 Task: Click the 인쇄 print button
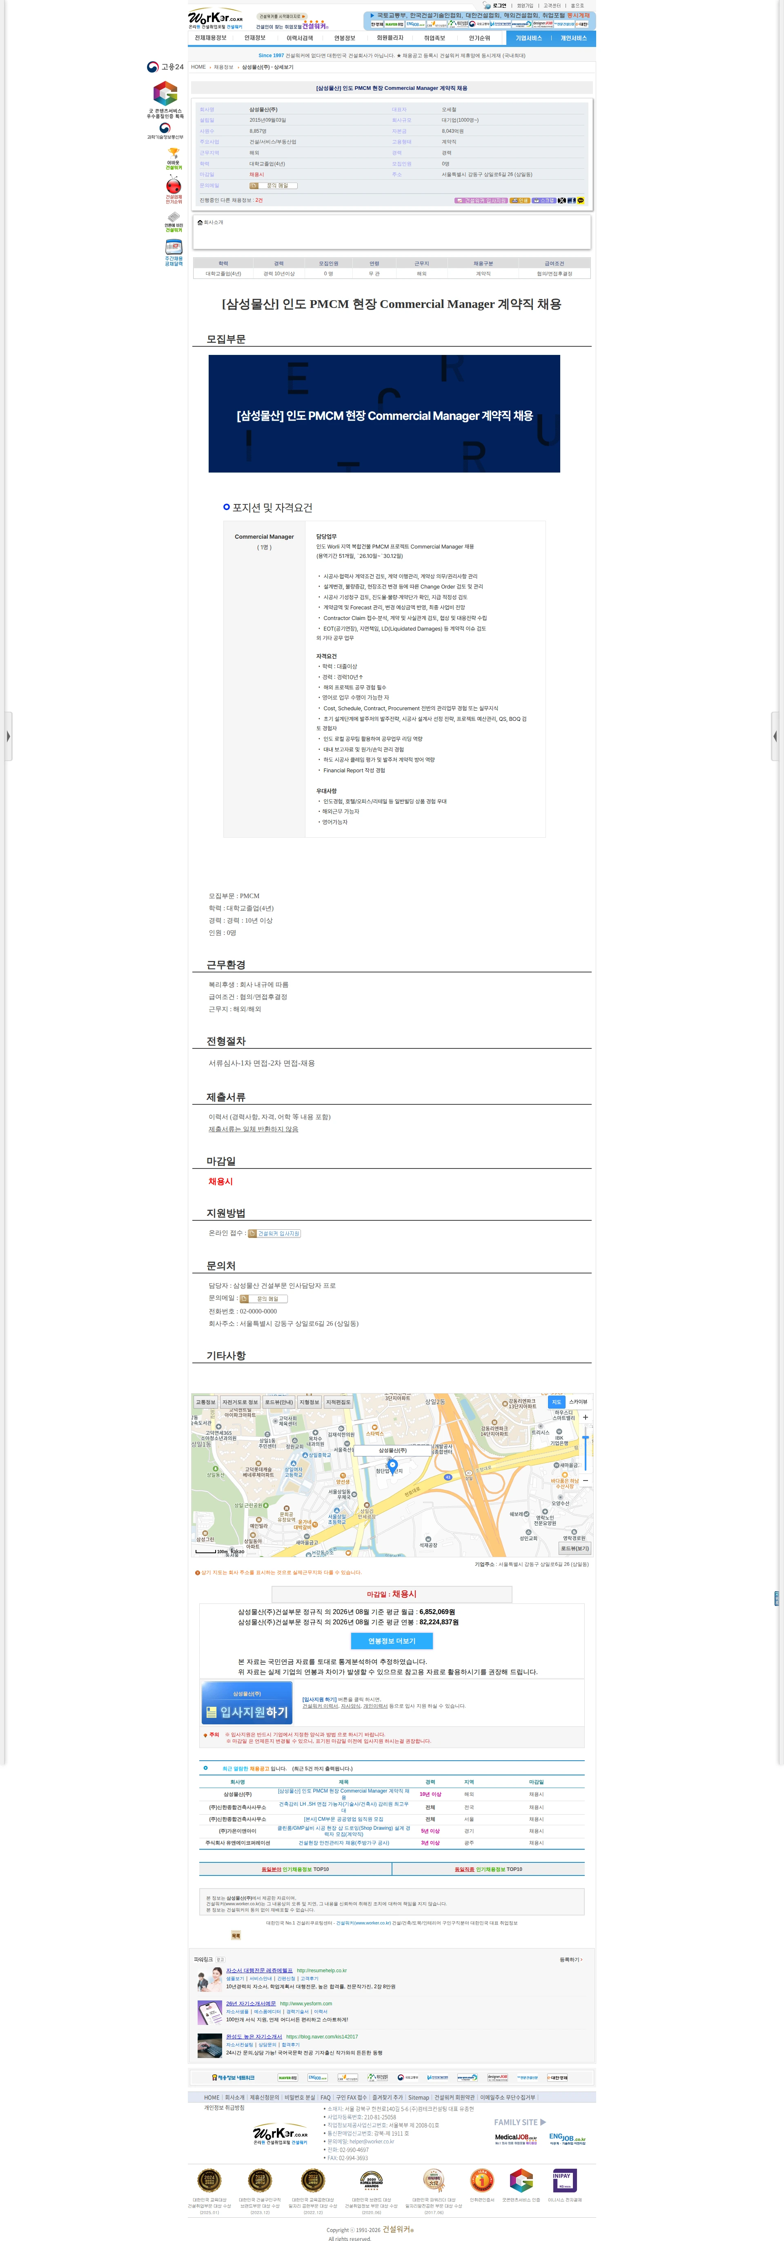pos(519,200)
